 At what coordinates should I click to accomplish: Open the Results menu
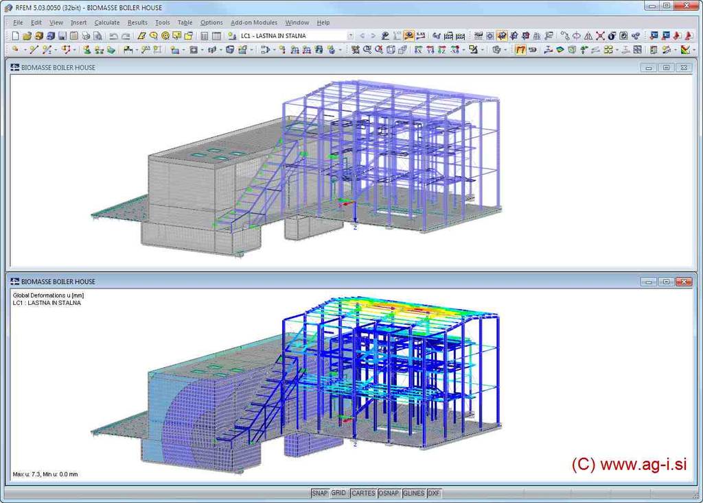(137, 23)
